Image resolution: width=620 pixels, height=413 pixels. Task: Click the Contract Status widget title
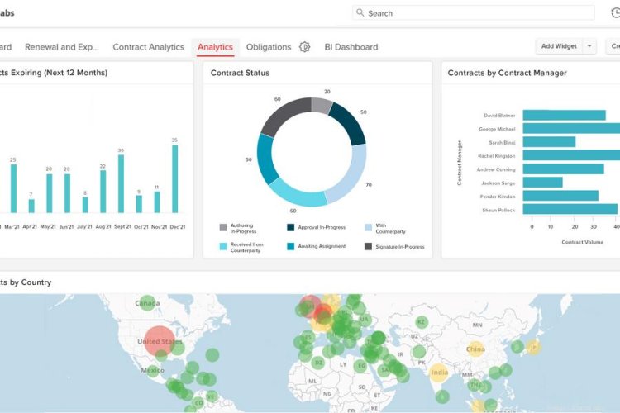pyautogui.click(x=240, y=73)
